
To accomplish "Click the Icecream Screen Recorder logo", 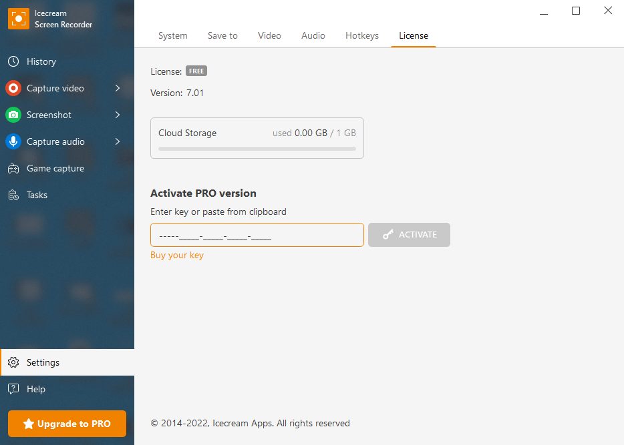I will click(18, 18).
